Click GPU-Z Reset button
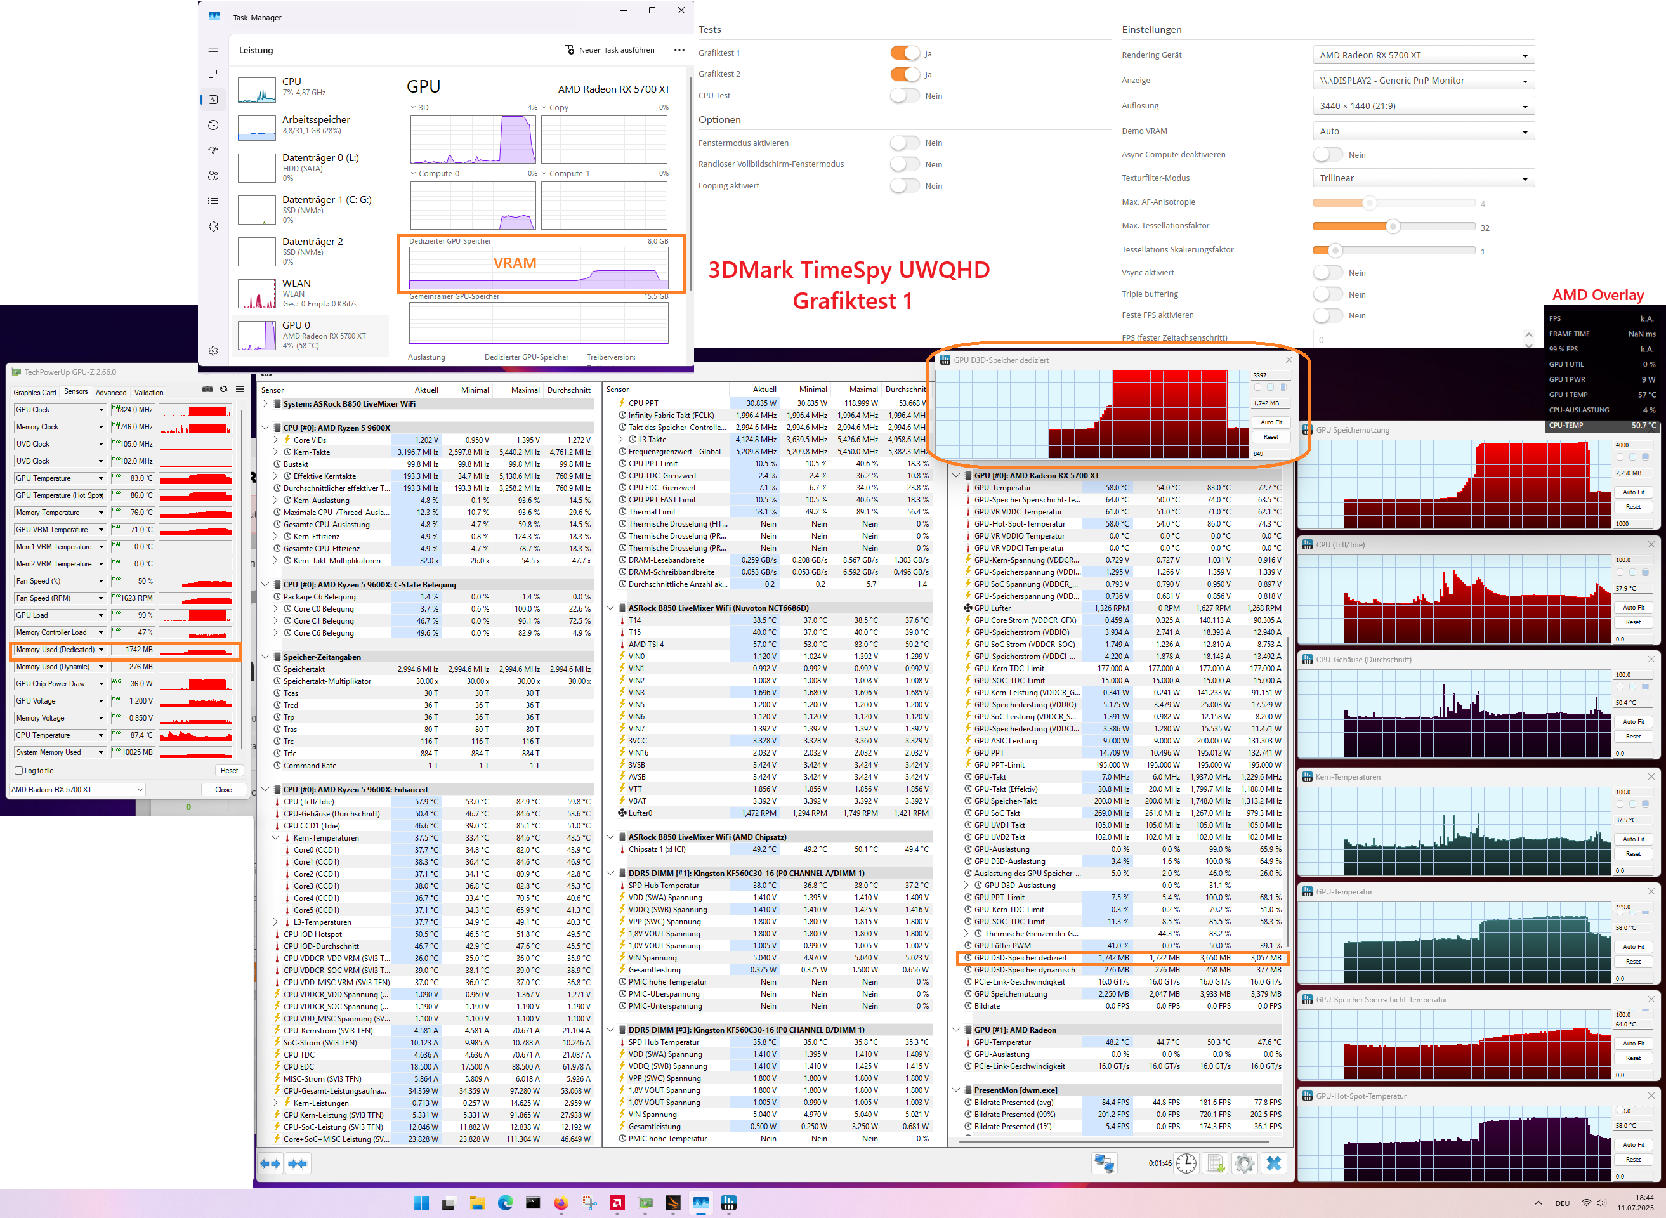1666x1218 pixels. [228, 771]
